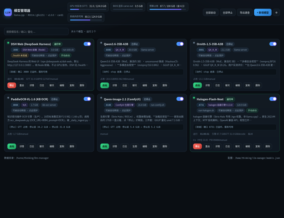Open 聊天 for DSH Web

52,85
